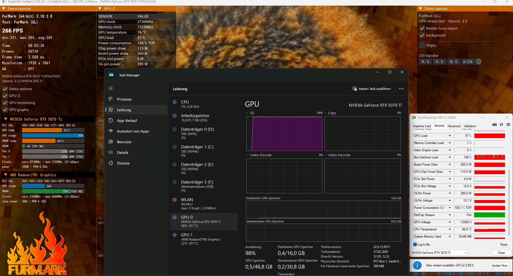This screenshot has height=276, width=513.
Task: Collapse the Demo options panel triangle
Action: (421, 9)
